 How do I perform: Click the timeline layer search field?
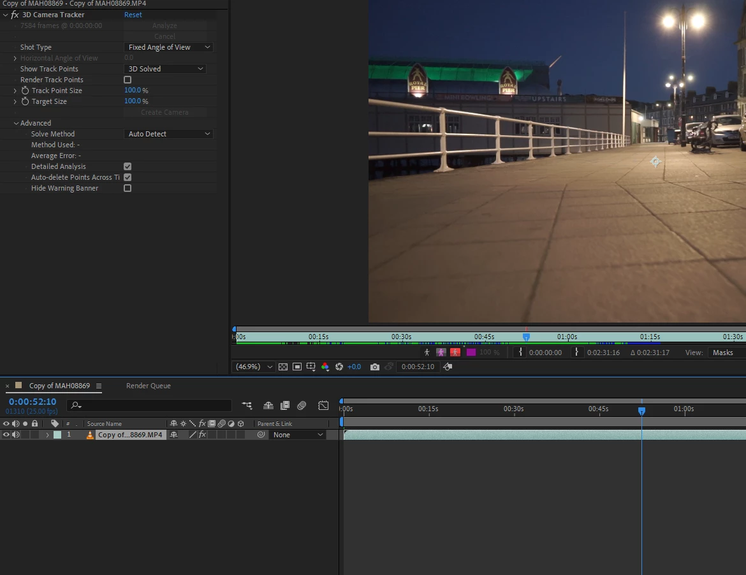149,405
